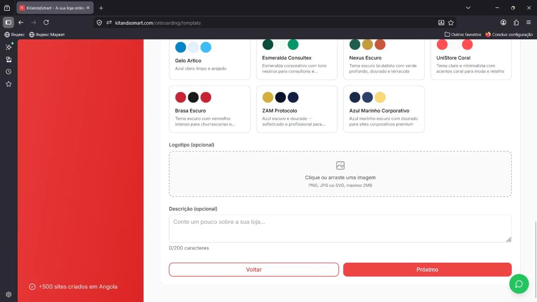Select the Azul Marinho Corporativo theme card
Image resolution: width=537 pixels, height=302 pixels.
point(384,109)
